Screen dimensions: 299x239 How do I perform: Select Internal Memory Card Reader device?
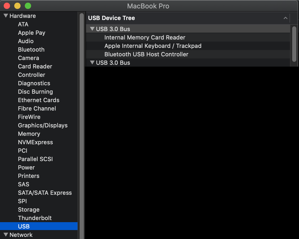(188, 37)
